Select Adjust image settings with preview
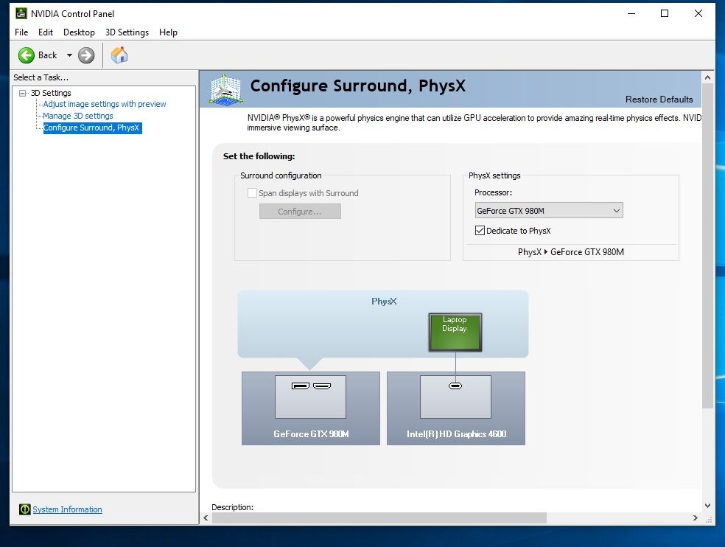The height and width of the screenshot is (547, 725). [x=105, y=104]
